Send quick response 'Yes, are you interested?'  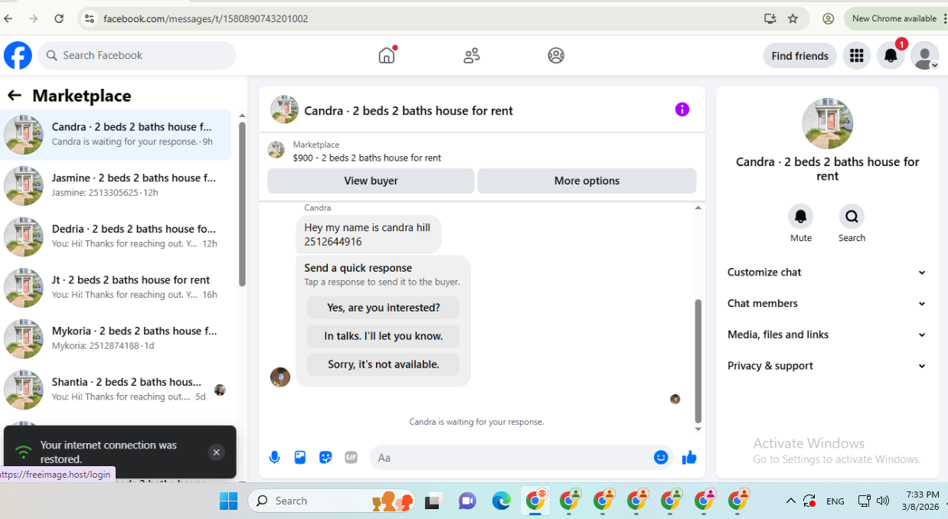[x=383, y=308]
